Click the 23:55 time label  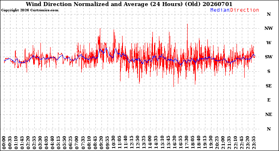coord(254,143)
